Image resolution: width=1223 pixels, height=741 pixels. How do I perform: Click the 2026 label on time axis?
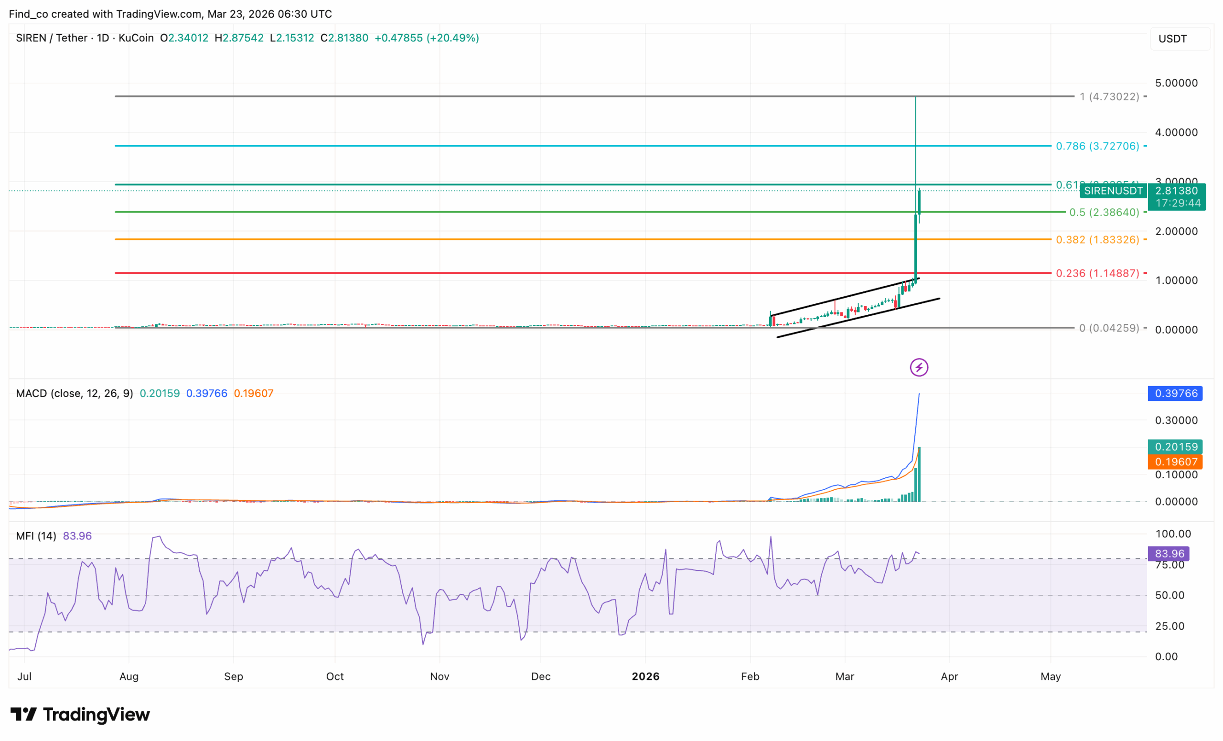645,676
